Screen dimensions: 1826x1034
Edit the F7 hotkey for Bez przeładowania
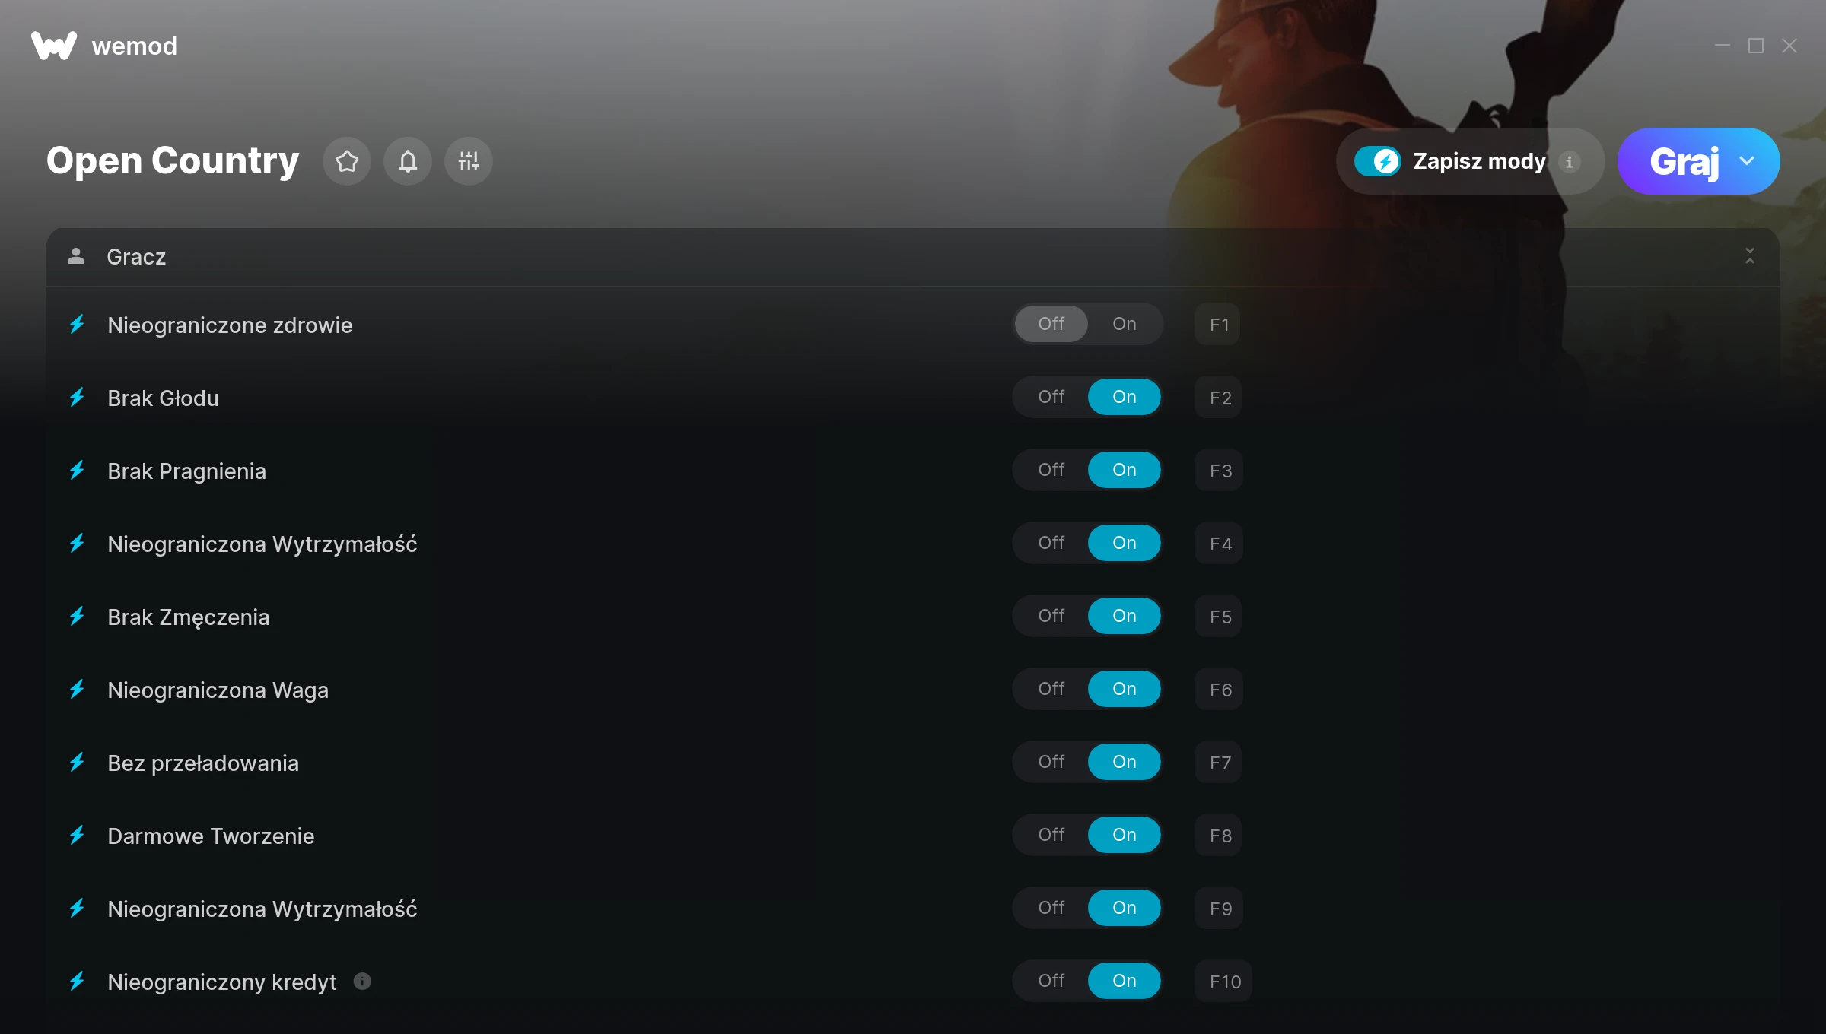[1219, 763]
